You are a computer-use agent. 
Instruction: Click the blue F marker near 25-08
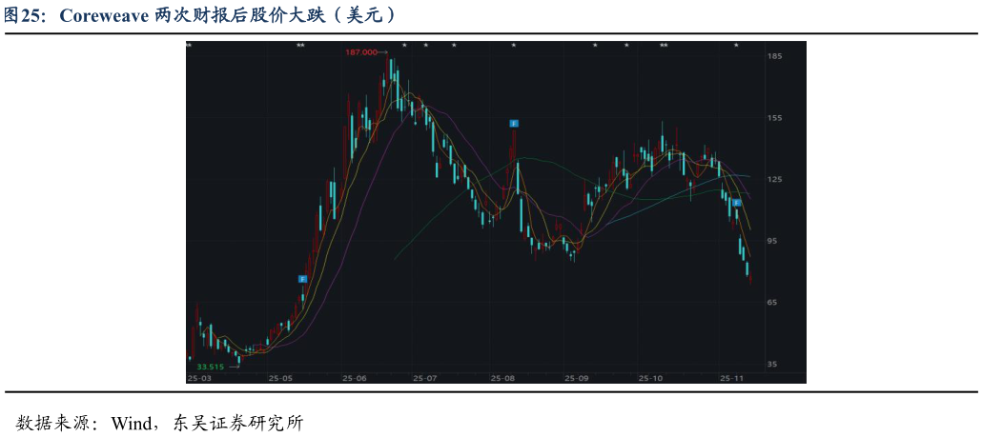point(514,124)
